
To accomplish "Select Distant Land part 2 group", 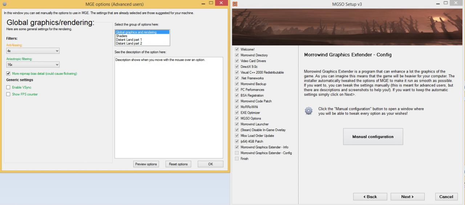I will [142, 43].
